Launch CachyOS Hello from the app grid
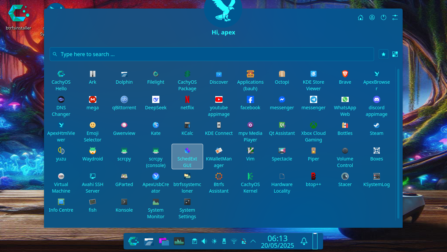447x252 pixels. point(61,80)
